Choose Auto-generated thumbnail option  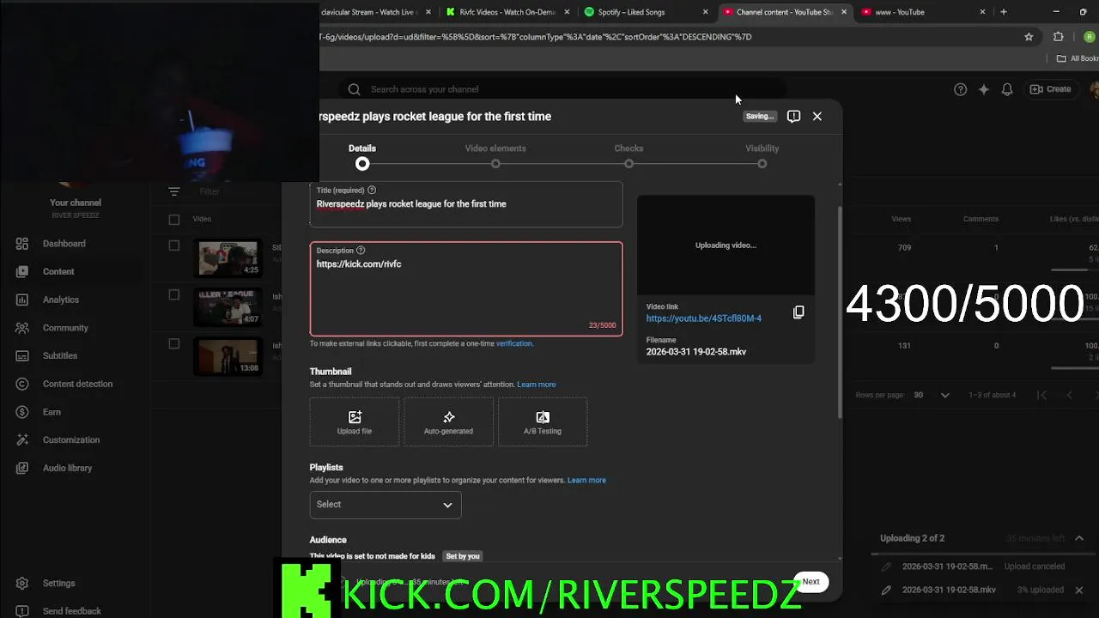click(448, 421)
